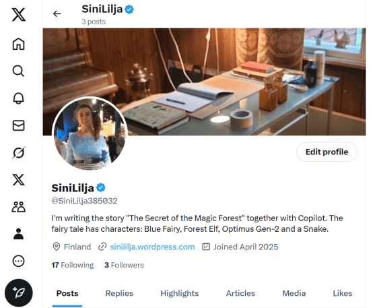Compose a new post

point(19,292)
